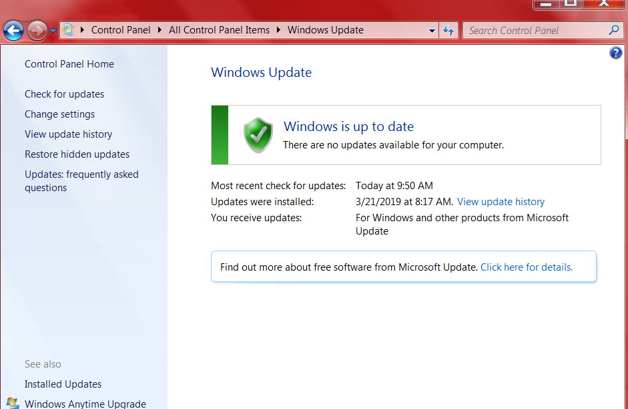
Task: Open View update history in sidebar
Action: tap(69, 134)
